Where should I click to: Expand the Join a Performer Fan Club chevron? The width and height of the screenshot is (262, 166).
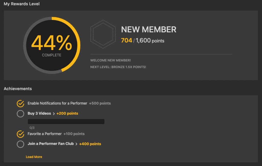click(76, 144)
